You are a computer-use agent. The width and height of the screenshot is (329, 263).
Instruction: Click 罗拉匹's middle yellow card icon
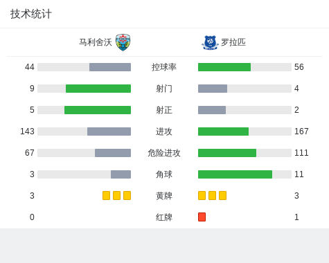pyautogui.click(x=212, y=196)
